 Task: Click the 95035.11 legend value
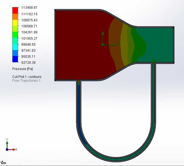coord(28,57)
